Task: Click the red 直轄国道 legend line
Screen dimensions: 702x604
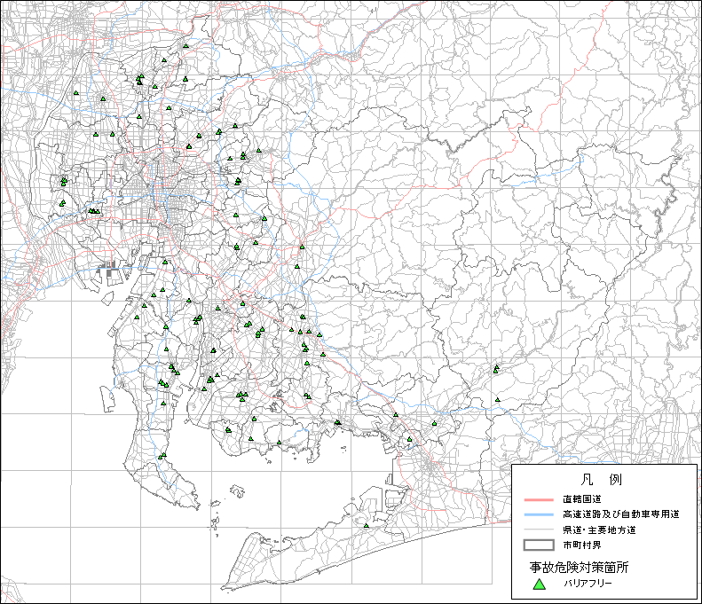Action: [x=539, y=499]
